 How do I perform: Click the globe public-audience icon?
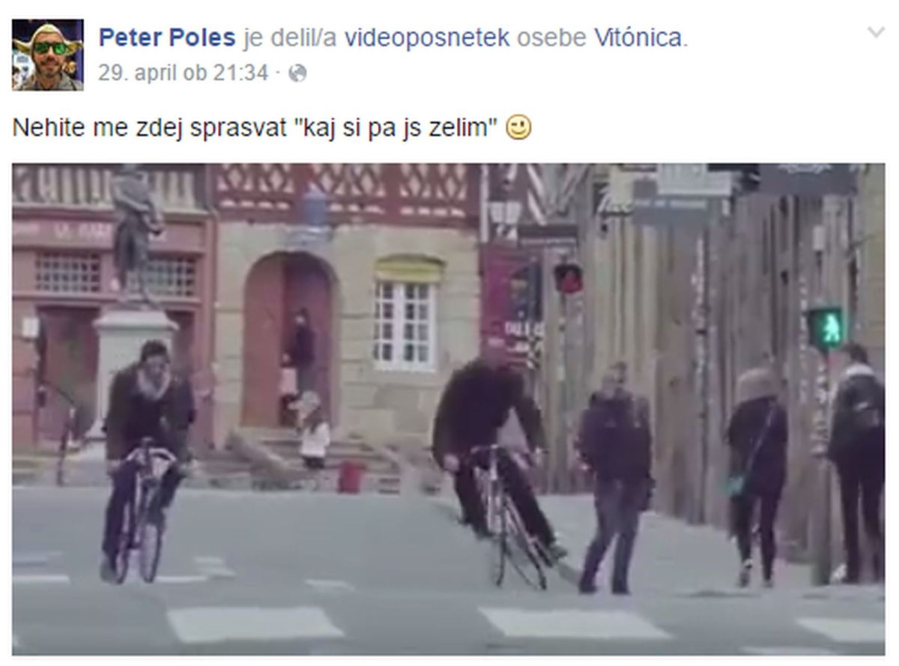tap(297, 73)
